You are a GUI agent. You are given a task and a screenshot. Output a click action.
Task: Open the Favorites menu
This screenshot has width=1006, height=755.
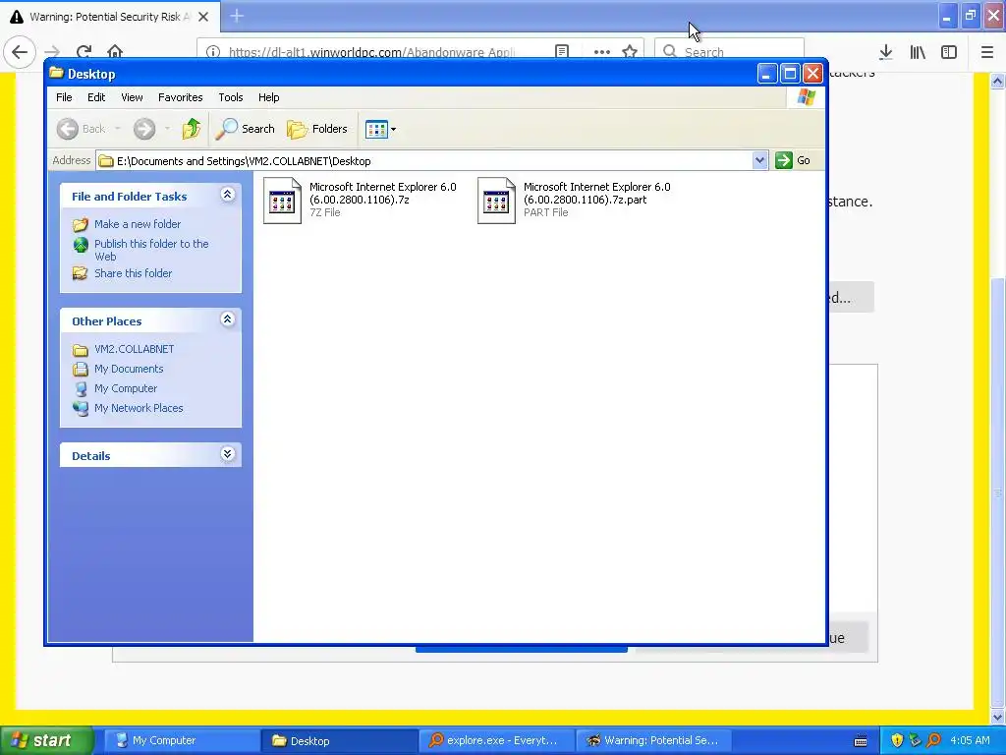tap(181, 97)
